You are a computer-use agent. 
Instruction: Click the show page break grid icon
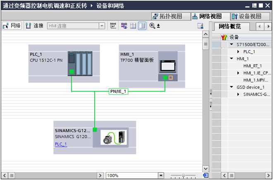tap(133, 26)
